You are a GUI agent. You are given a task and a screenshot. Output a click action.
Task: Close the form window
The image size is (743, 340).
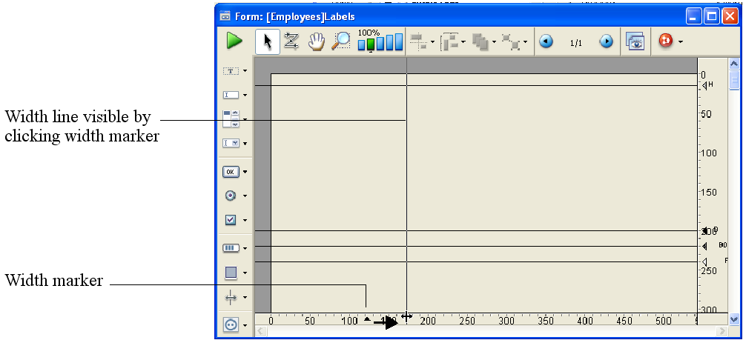click(x=730, y=16)
